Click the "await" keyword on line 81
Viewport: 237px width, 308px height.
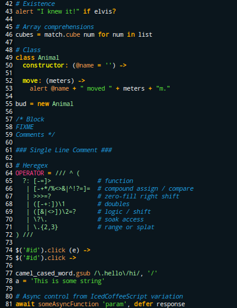point(25,304)
